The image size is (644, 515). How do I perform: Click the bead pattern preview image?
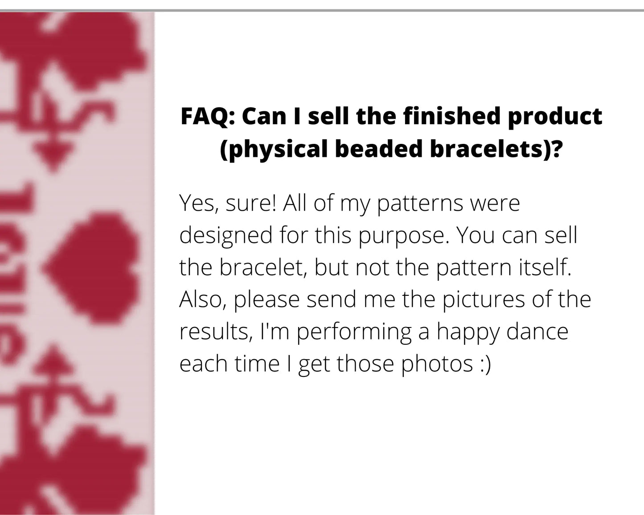pos(77,263)
